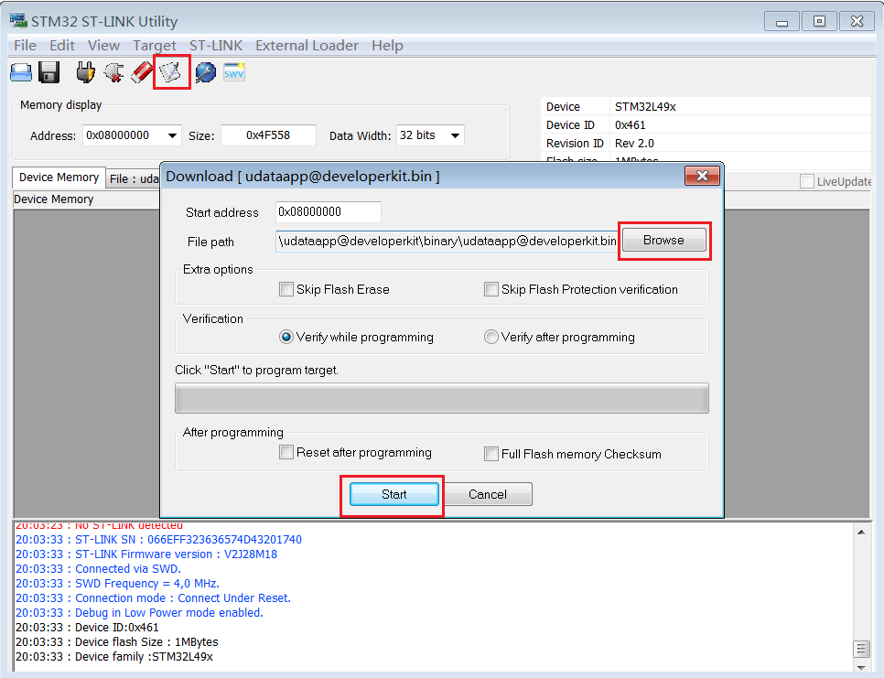Open the Help menu

tap(387, 45)
